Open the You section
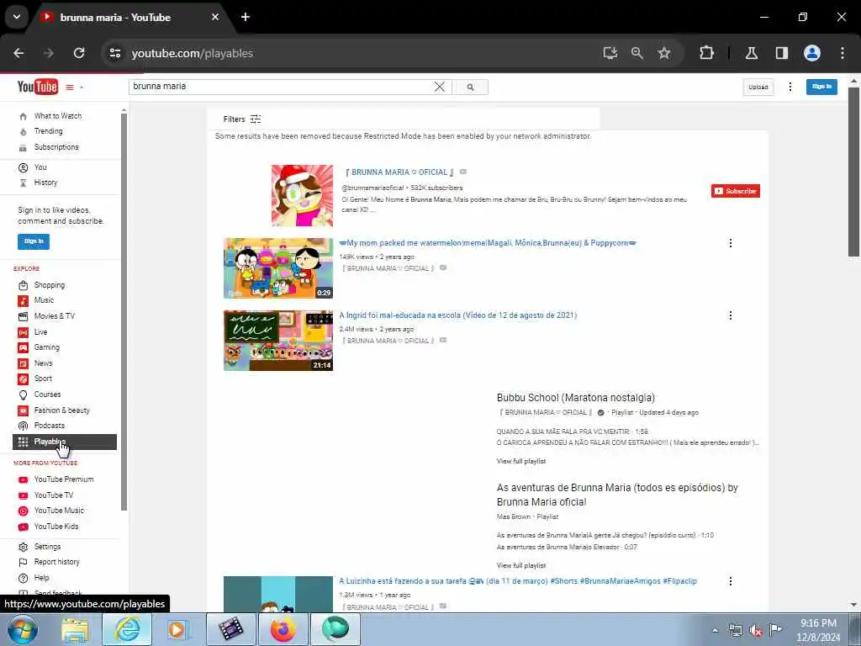The height and width of the screenshot is (646, 861). click(x=40, y=167)
